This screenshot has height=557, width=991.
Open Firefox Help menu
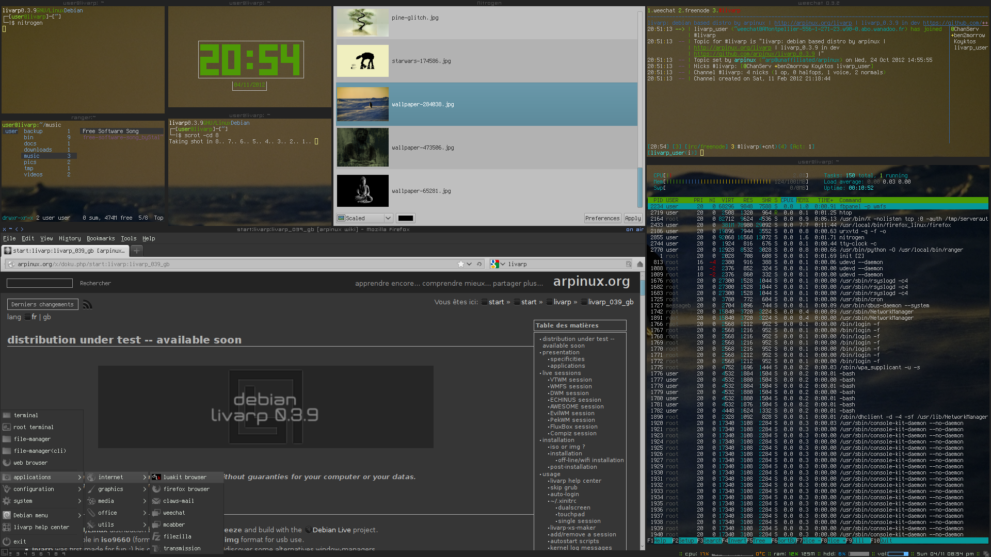[149, 238]
